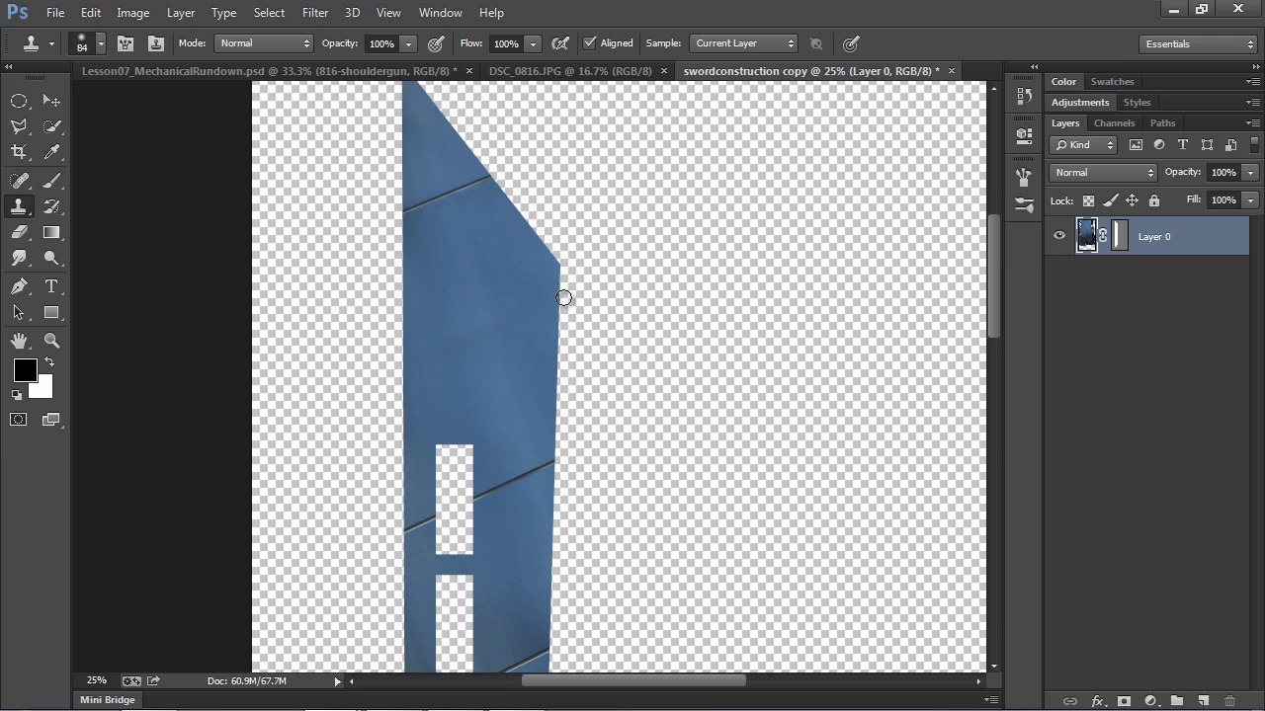Expand the layer blend mode Normal dropdown

[1103, 173]
